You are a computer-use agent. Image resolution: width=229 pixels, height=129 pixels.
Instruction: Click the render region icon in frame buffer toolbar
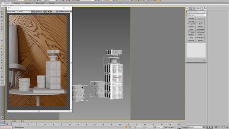[x=46, y=11]
